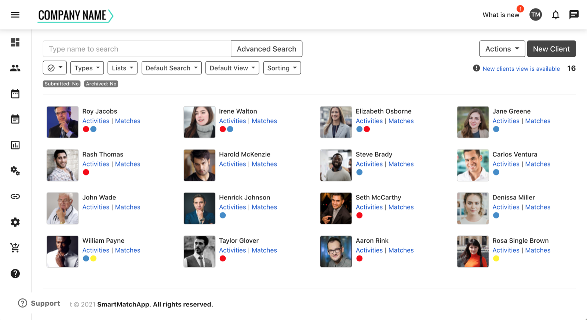Open the select-all checkmark dropdown

(x=55, y=68)
